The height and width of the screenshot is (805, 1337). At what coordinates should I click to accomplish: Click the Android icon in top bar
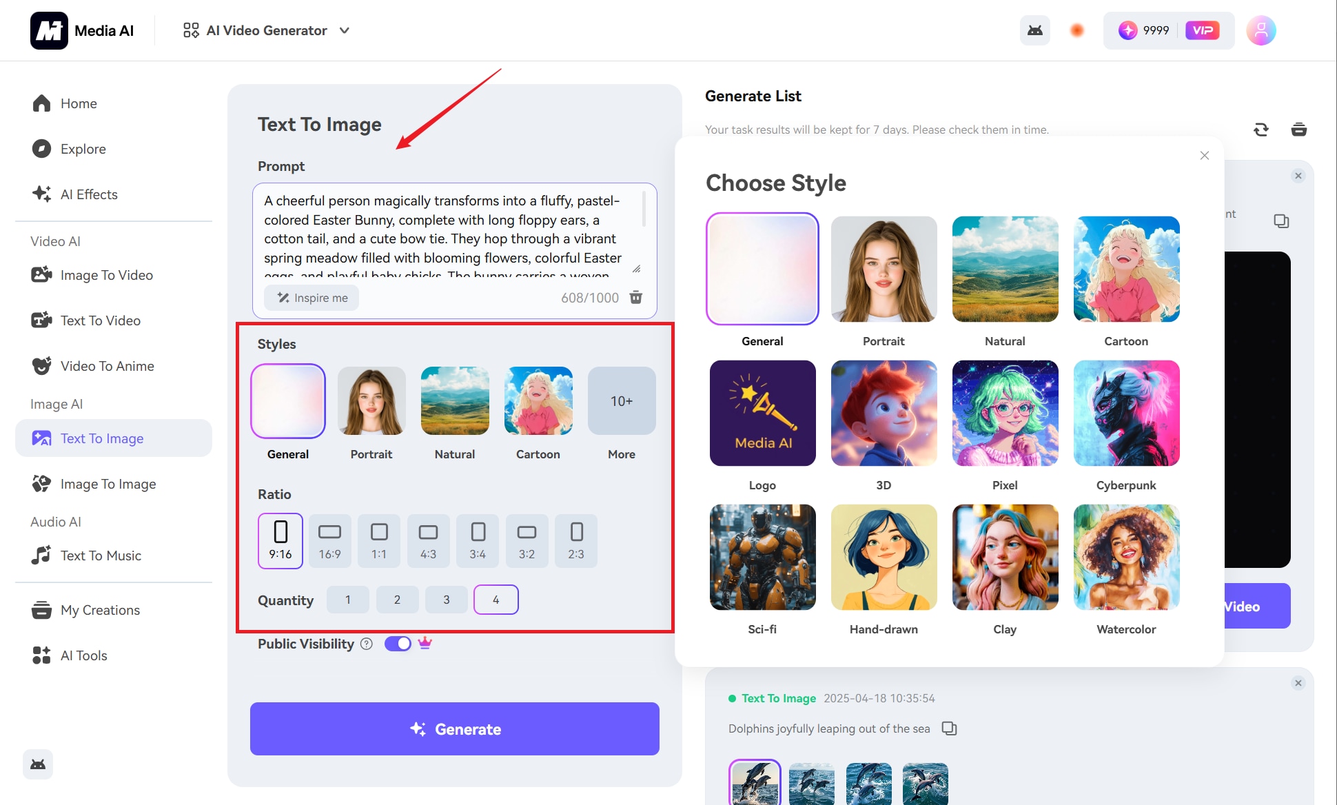pyautogui.click(x=1034, y=30)
